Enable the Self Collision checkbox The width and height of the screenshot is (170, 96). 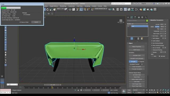pyautogui.click(x=152, y=38)
